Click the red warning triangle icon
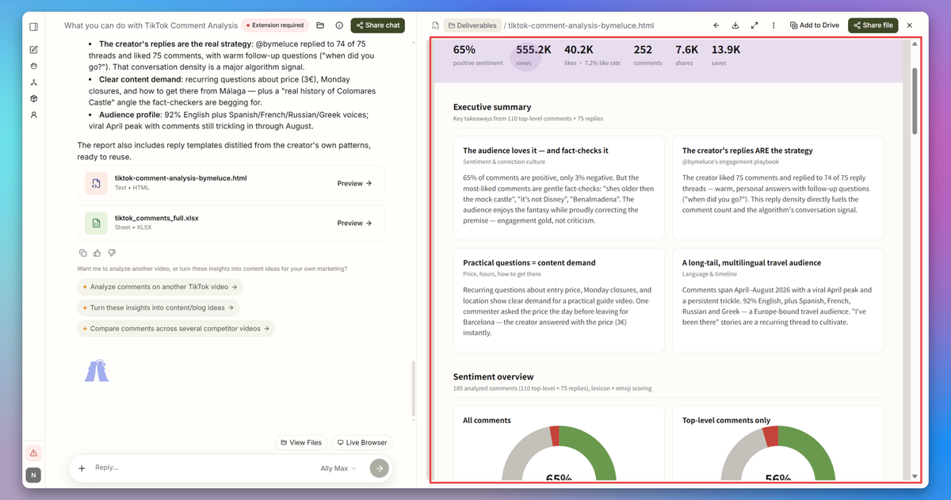Screen dimensions: 951x500 [x=33, y=453]
